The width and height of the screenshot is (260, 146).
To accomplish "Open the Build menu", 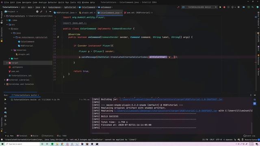I will (x=61, y=2).
